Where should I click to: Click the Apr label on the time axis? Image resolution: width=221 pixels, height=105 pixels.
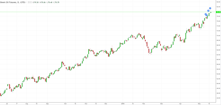coord(180,104)
